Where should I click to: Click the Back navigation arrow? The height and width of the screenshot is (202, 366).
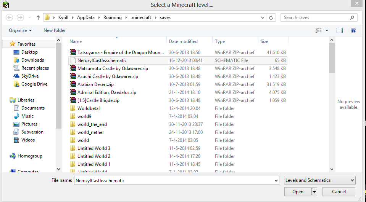9,17
